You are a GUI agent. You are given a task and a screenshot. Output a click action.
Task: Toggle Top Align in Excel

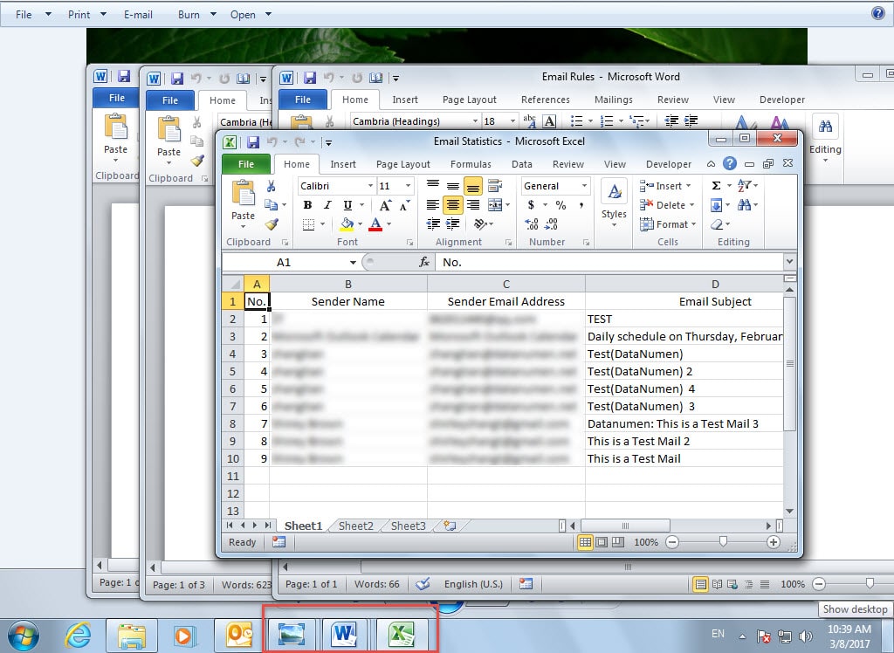(433, 185)
